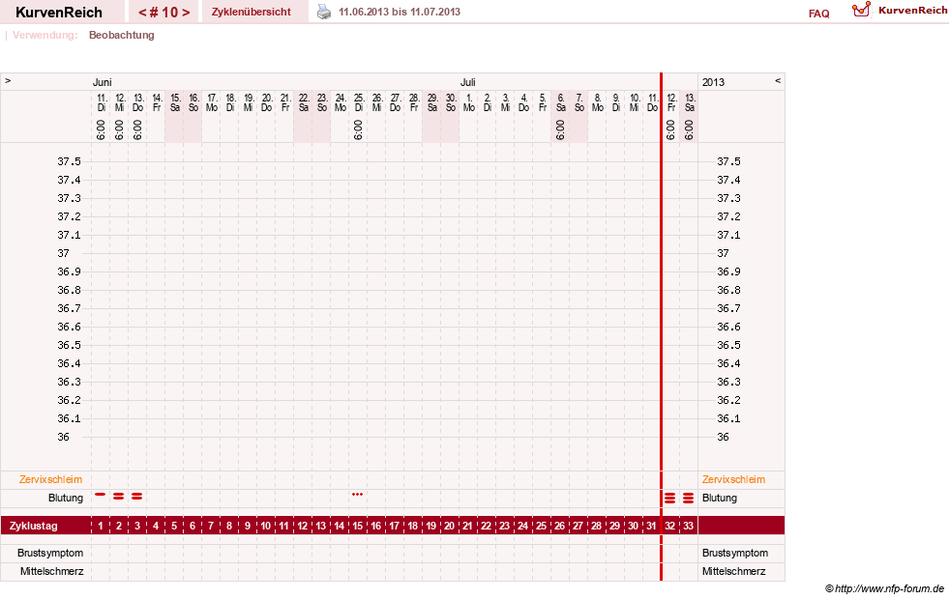Image resolution: width=949 pixels, height=600 pixels.
Task: Select the bleeding mark on cycle day 3
Action: [137, 496]
